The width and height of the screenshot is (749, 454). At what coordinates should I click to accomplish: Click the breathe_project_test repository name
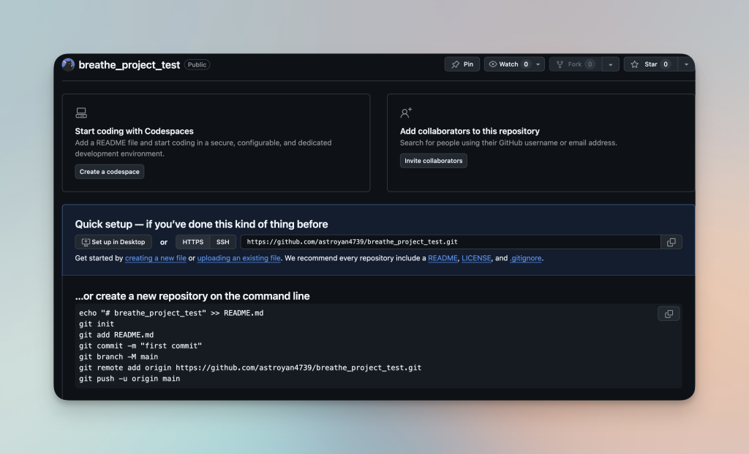coord(129,64)
